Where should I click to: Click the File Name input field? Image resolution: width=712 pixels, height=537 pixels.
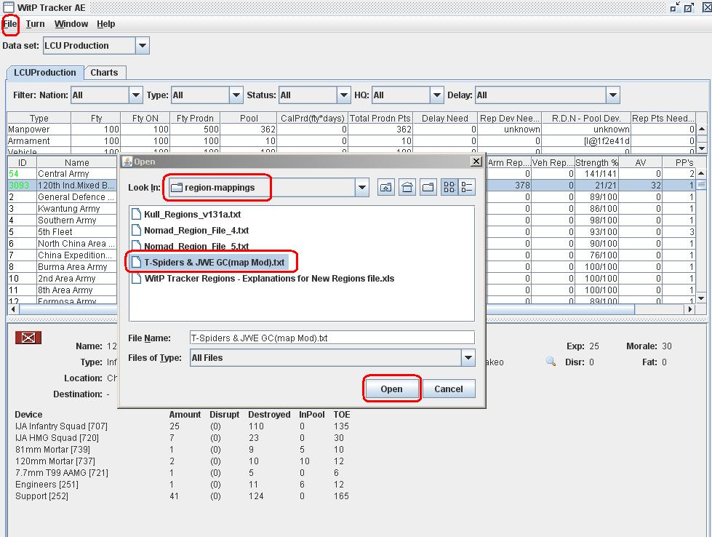click(332, 338)
